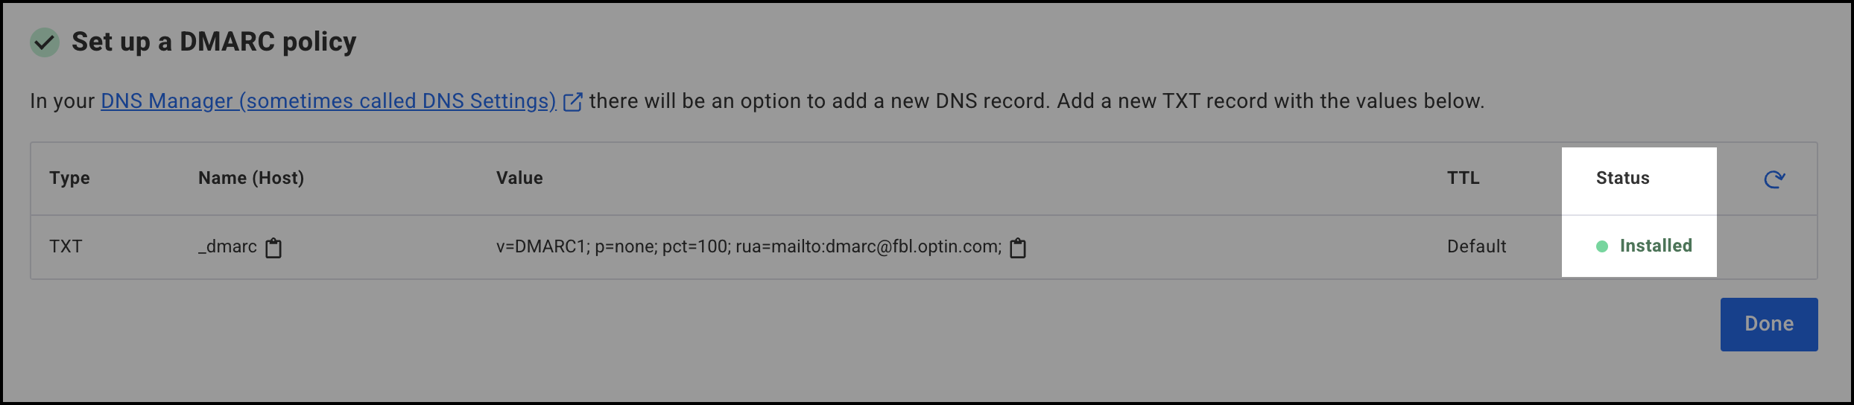Viewport: 1854px width, 405px height.
Task: Open the DNS Manager link
Action: pos(328,101)
